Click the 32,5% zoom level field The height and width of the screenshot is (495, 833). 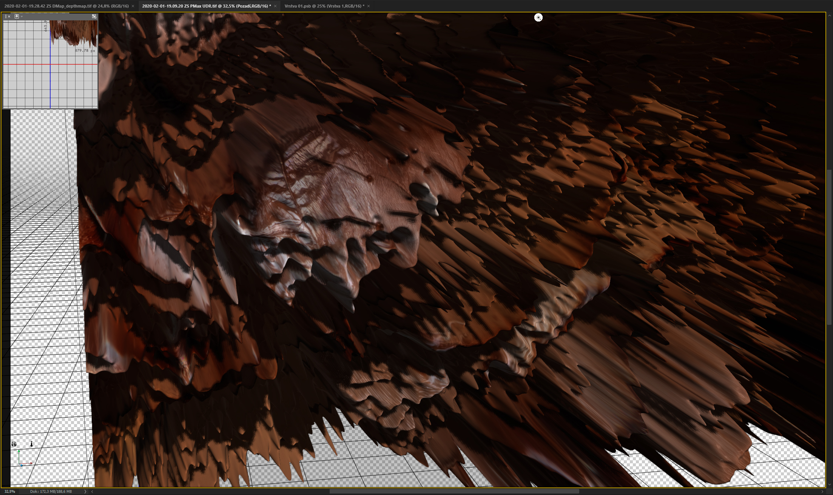(x=10, y=491)
